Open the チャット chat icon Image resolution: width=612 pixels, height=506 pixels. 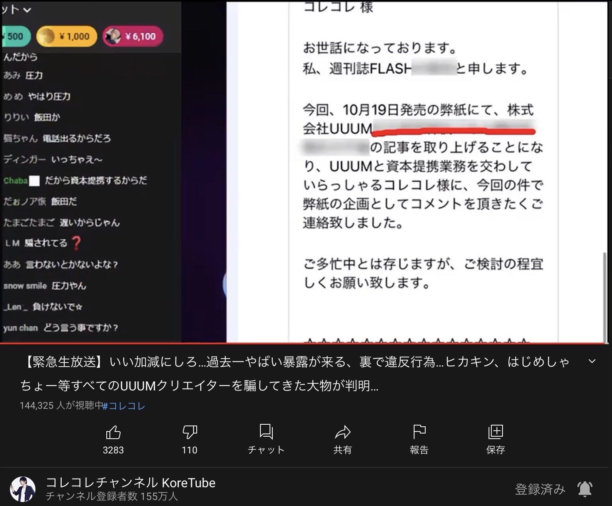pos(266,432)
